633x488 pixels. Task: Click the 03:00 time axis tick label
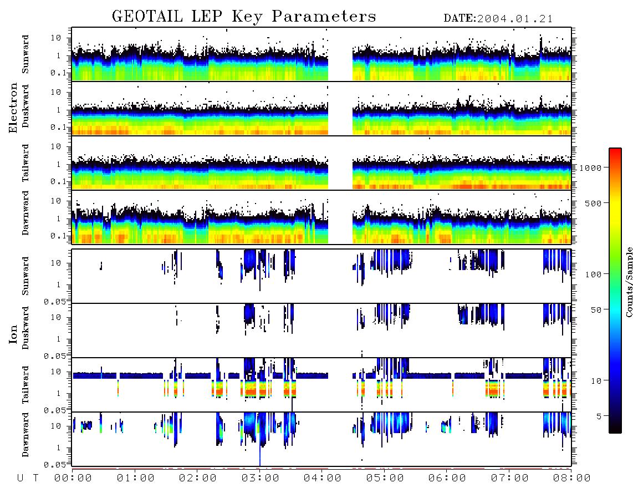point(261,478)
